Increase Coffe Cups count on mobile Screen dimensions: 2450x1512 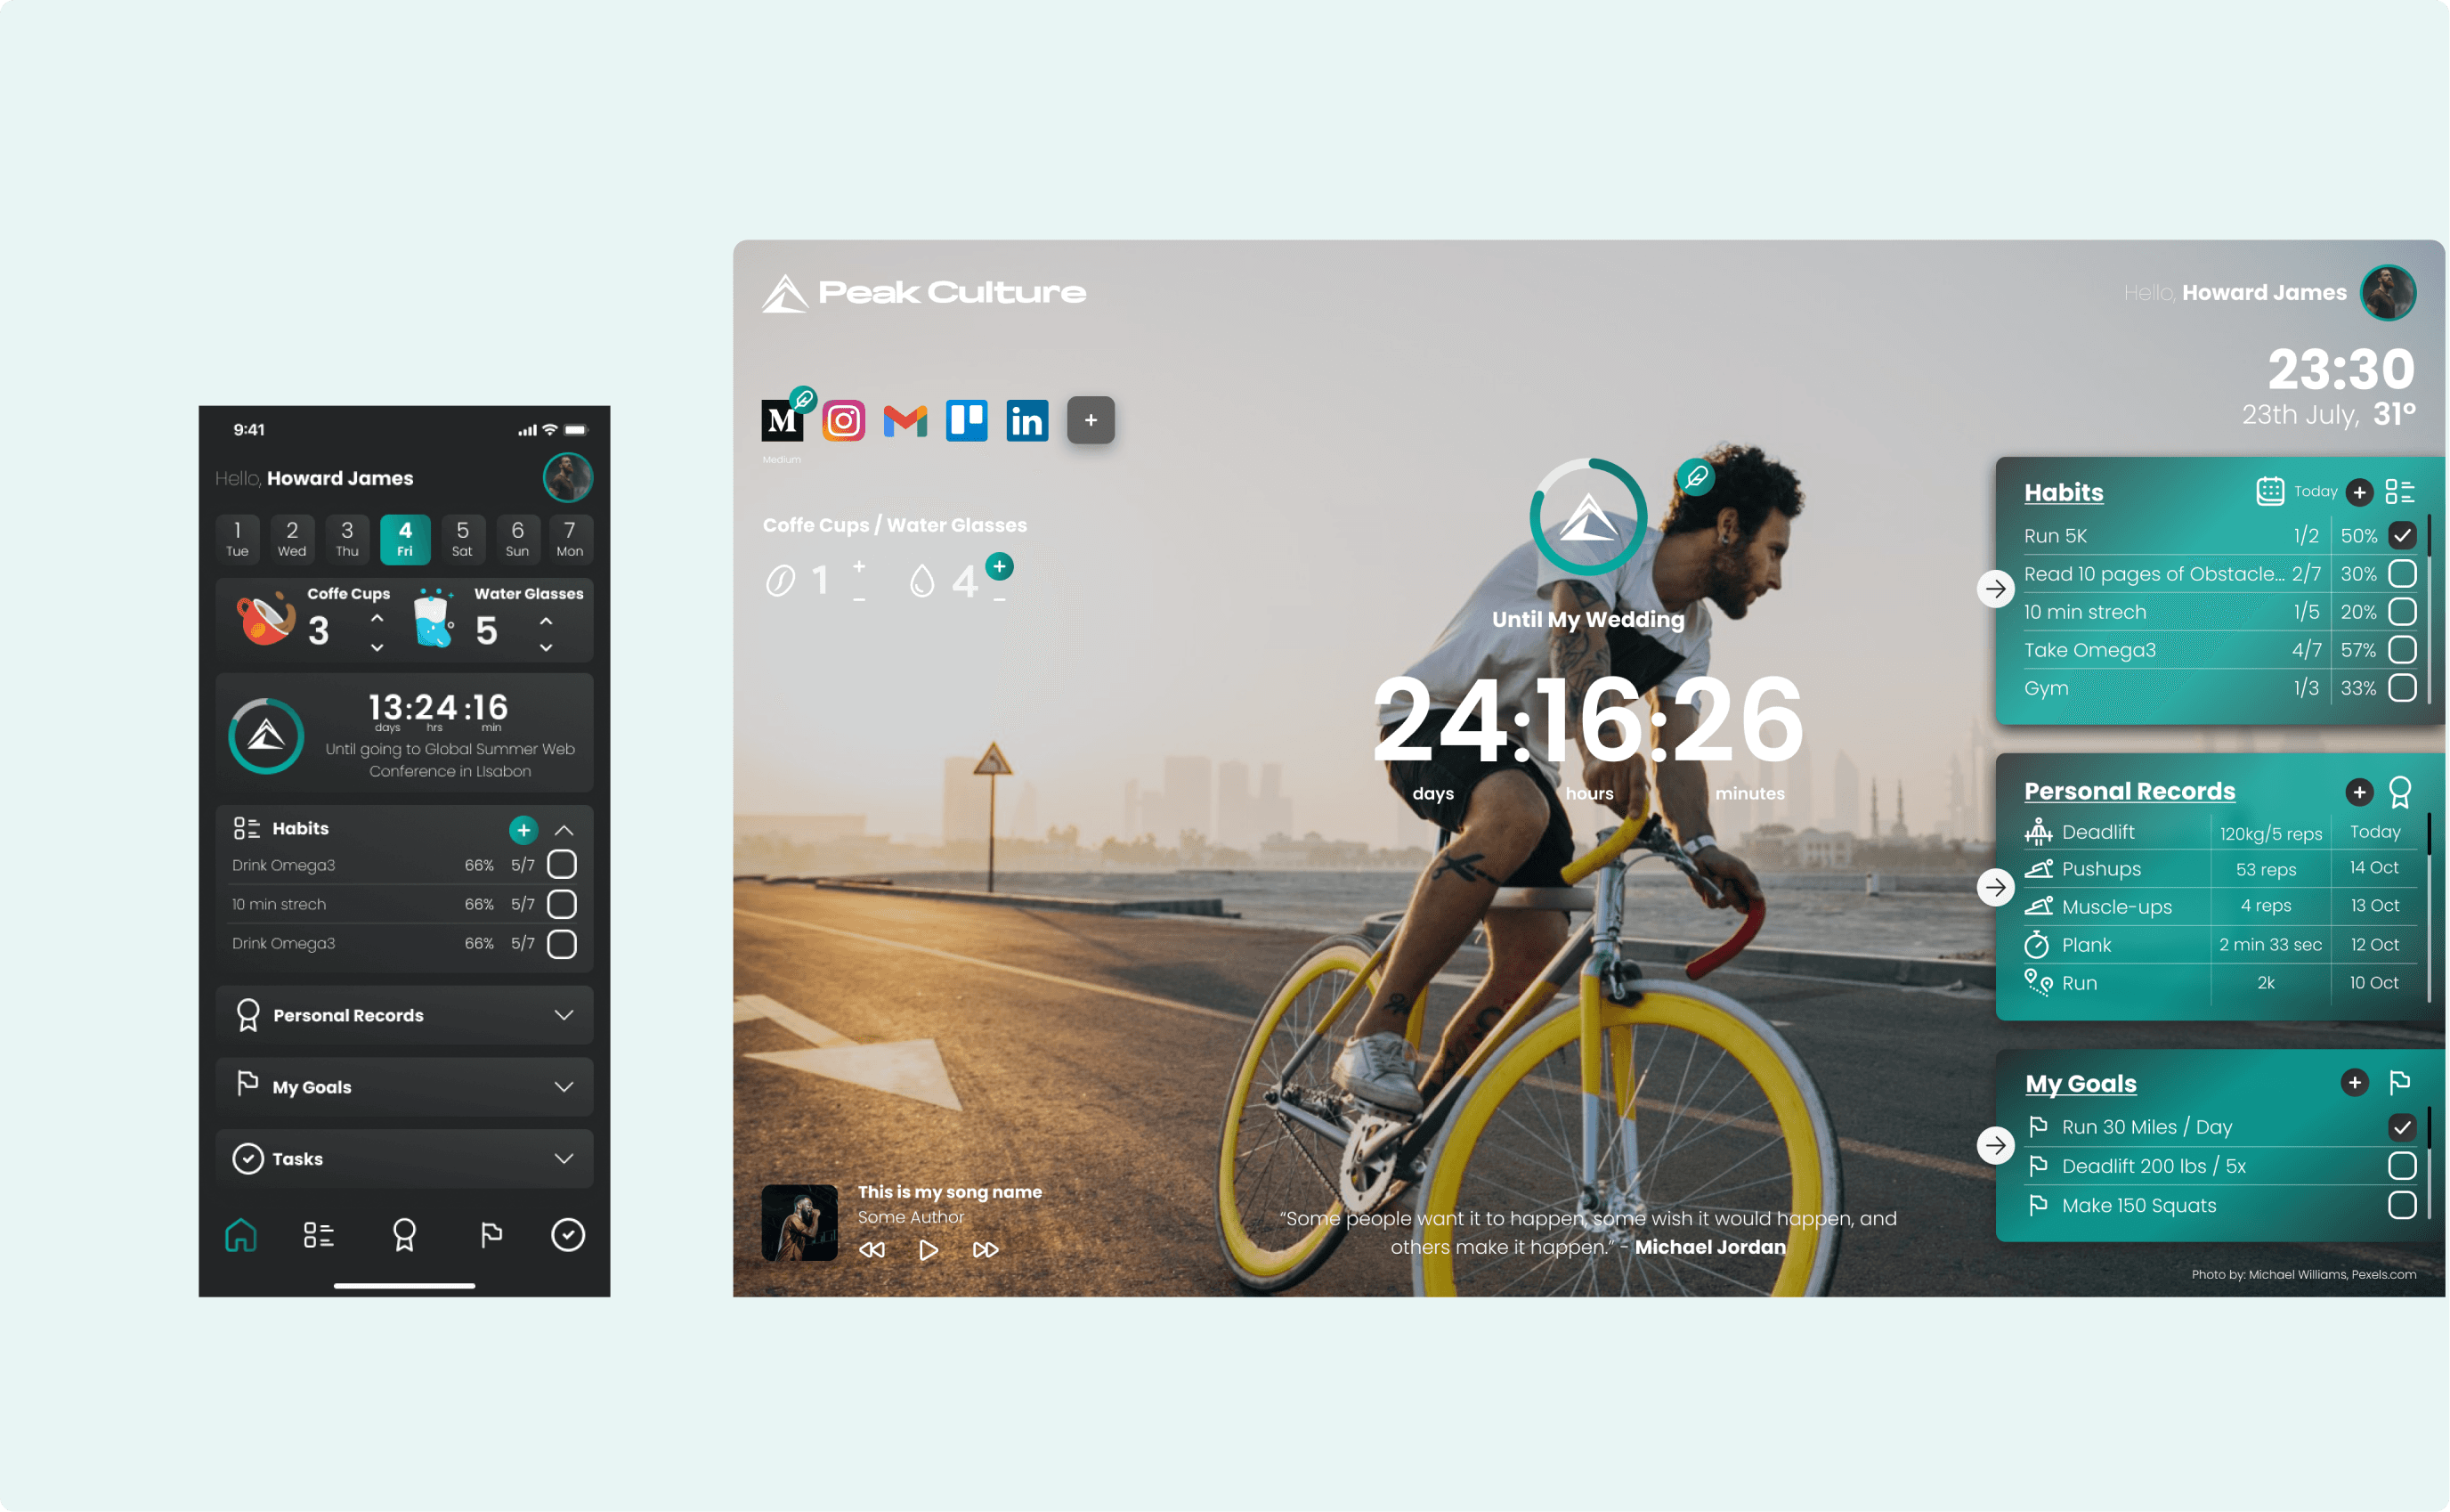coord(377,619)
